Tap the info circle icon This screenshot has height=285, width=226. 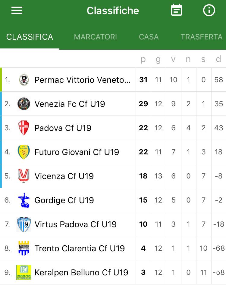(x=209, y=10)
